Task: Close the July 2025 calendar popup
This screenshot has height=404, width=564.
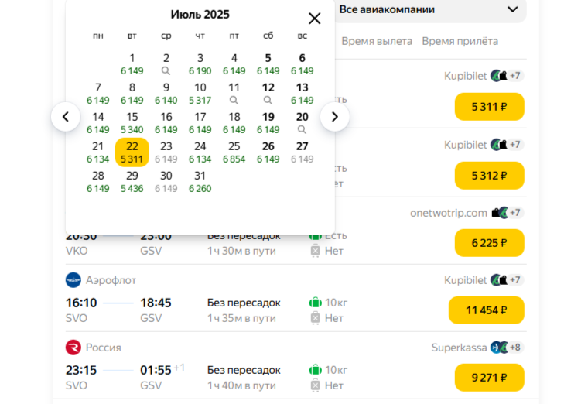Action: [314, 19]
